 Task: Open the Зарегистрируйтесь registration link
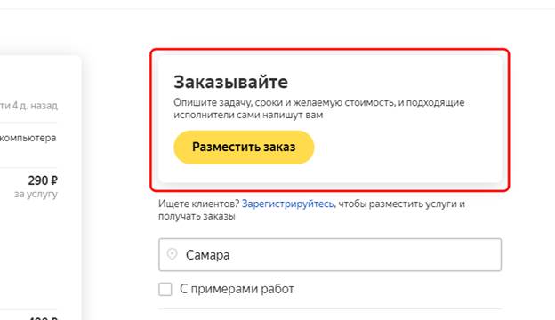click(287, 204)
